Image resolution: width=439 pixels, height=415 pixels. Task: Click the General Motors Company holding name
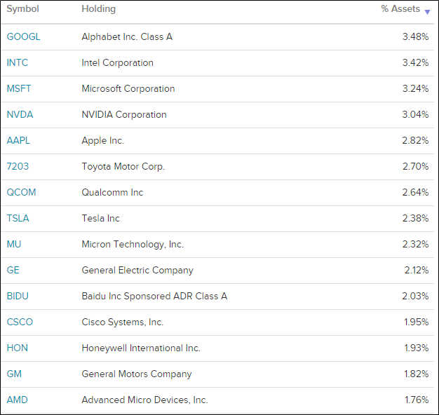[x=136, y=374]
